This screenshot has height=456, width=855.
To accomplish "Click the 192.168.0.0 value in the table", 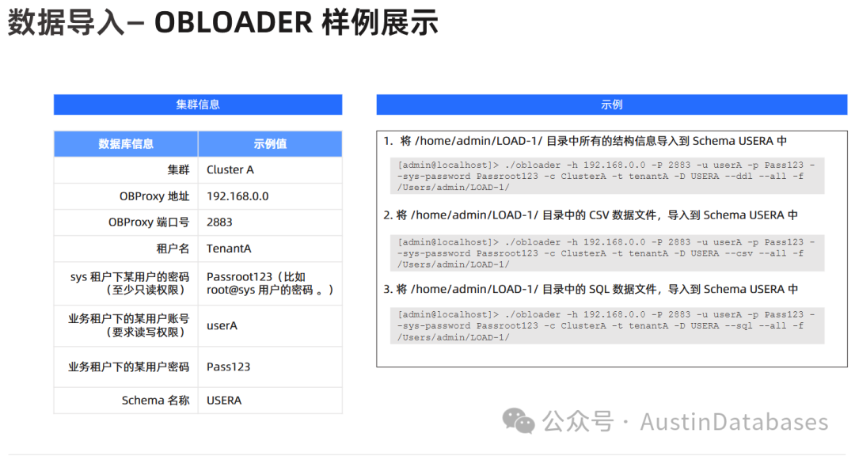I will [x=237, y=196].
